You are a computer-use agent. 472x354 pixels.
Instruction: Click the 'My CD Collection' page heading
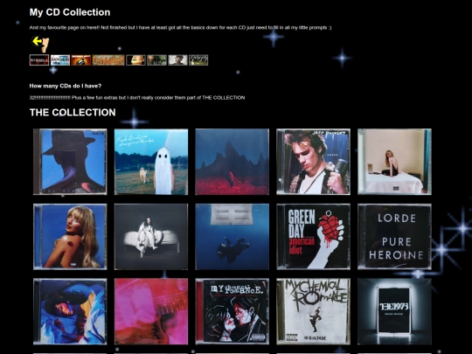[x=70, y=12]
